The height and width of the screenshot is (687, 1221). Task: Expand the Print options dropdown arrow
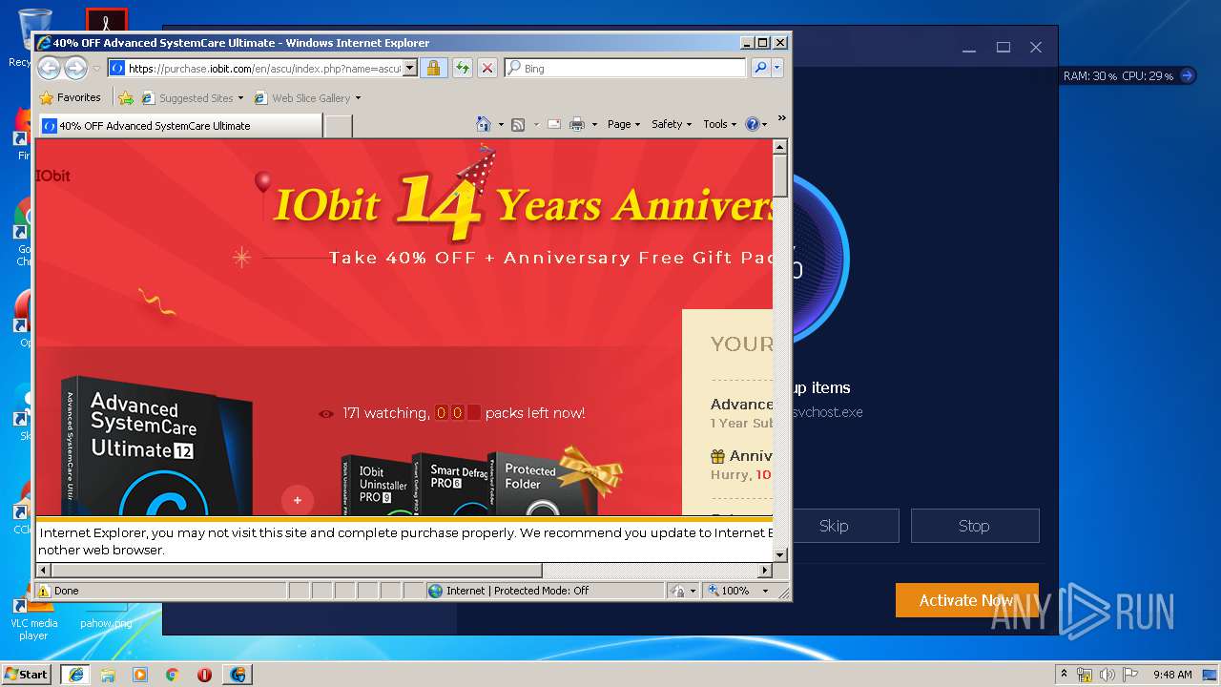(594, 124)
